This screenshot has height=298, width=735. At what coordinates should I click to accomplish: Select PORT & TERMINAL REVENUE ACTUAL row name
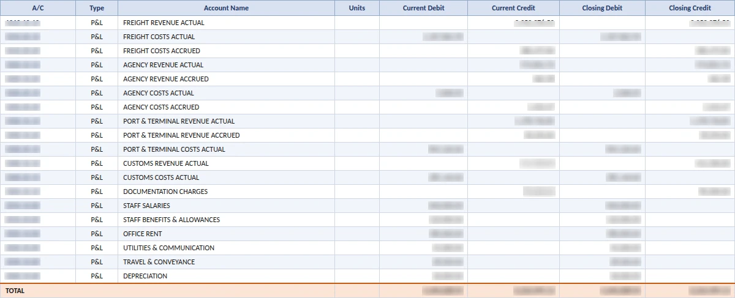tap(179, 121)
